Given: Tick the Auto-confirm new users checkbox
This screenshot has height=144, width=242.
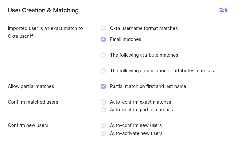Looking at the screenshot, I should (x=103, y=125).
